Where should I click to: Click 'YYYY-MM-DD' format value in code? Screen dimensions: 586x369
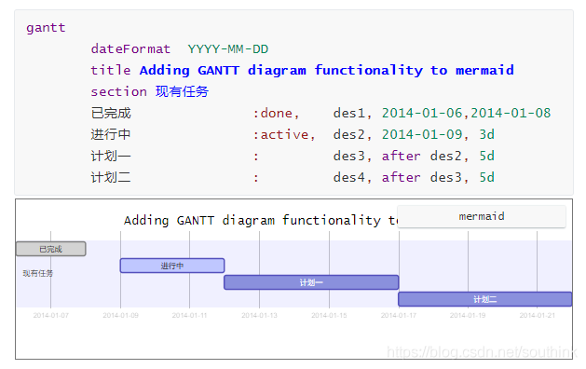(x=228, y=49)
